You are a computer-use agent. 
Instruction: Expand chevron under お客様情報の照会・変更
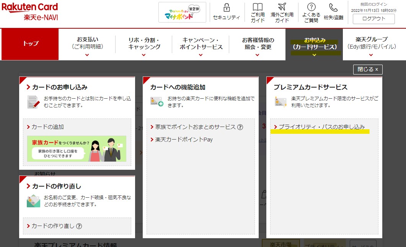pyautogui.click(x=258, y=55)
